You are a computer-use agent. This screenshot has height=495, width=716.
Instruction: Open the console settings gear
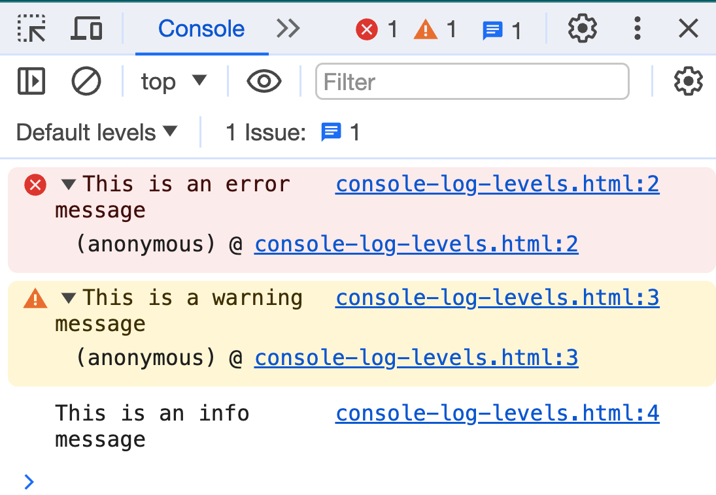(688, 81)
